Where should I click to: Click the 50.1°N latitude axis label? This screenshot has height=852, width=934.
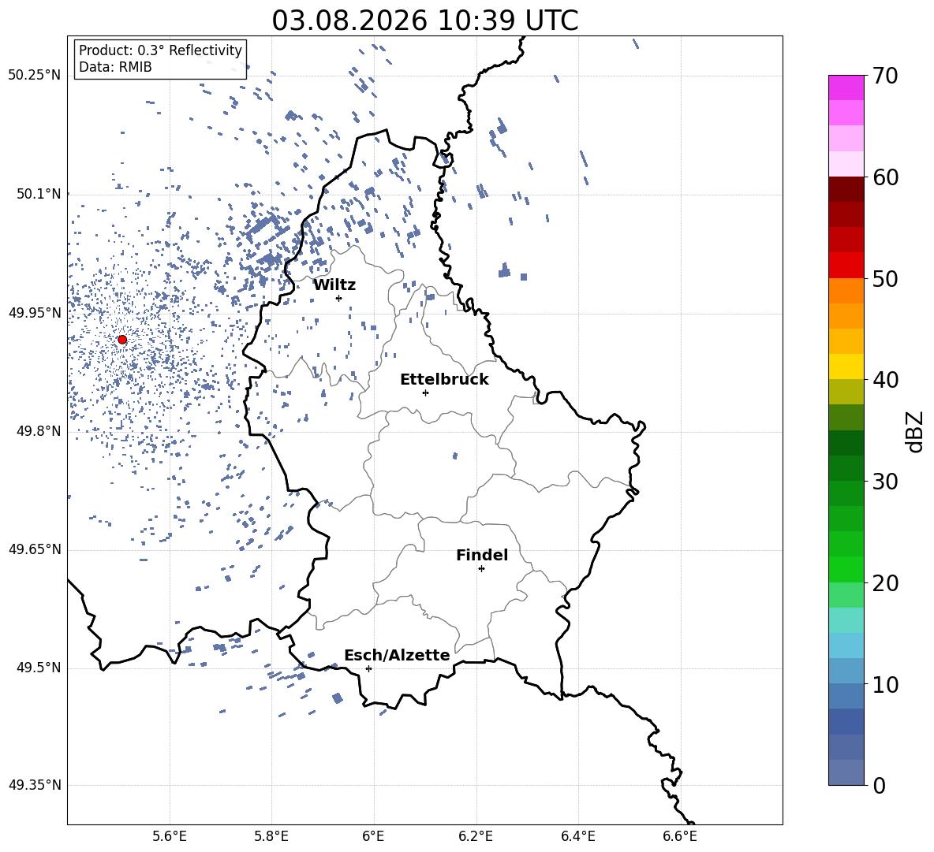click(x=39, y=194)
